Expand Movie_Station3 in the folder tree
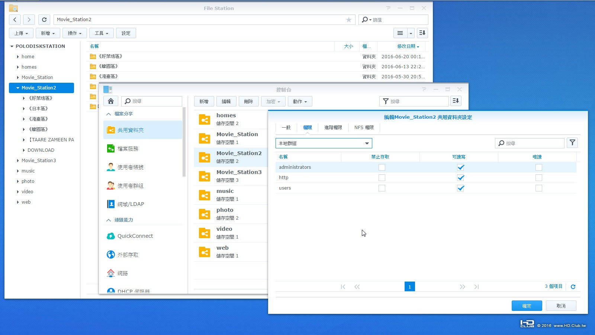 coord(18,161)
